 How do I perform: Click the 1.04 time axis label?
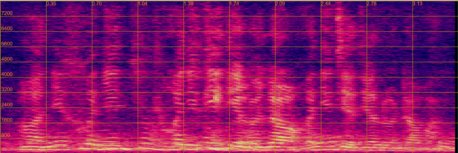[143, 4]
